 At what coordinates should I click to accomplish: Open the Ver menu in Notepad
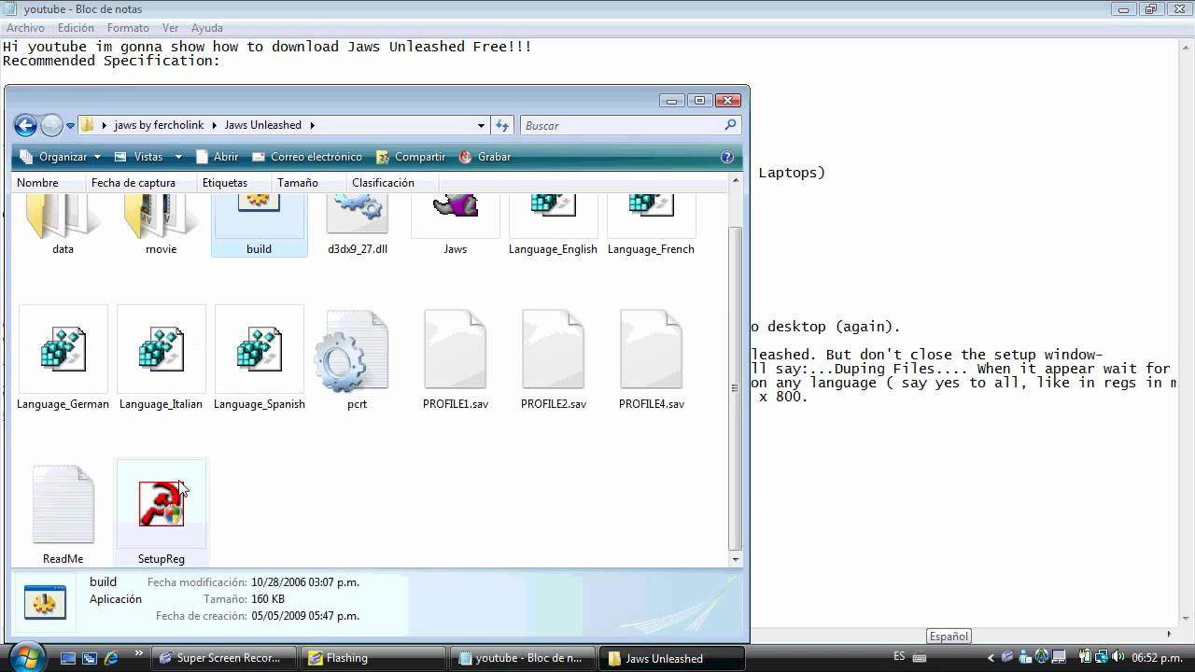click(170, 28)
